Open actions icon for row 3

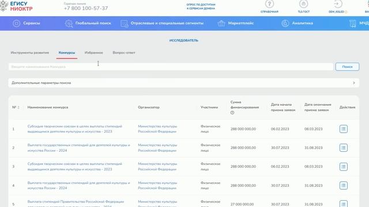(x=344, y=167)
